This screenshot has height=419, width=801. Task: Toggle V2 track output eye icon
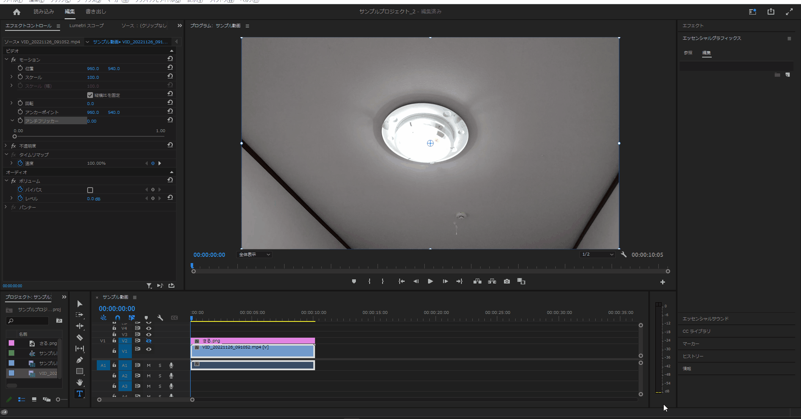(x=149, y=341)
